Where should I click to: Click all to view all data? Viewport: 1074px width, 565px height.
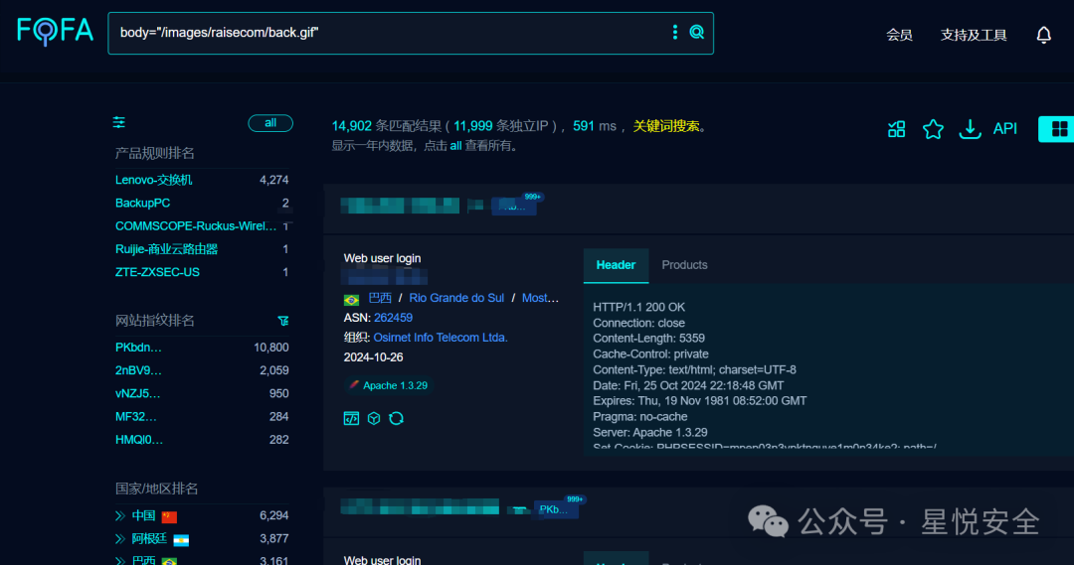click(x=455, y=146)
